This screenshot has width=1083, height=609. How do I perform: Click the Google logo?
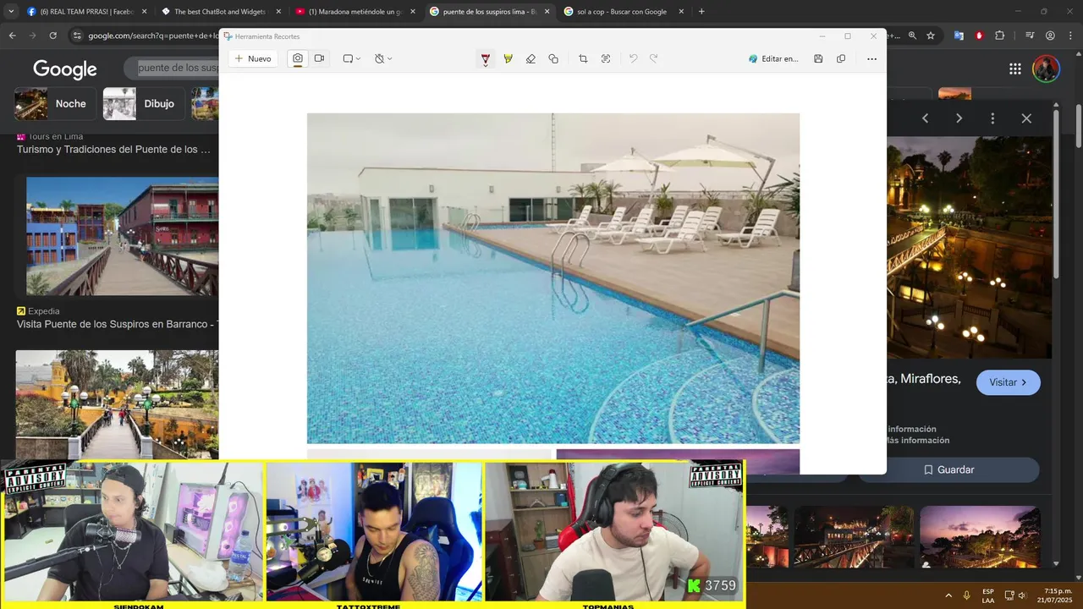(65, 69)
